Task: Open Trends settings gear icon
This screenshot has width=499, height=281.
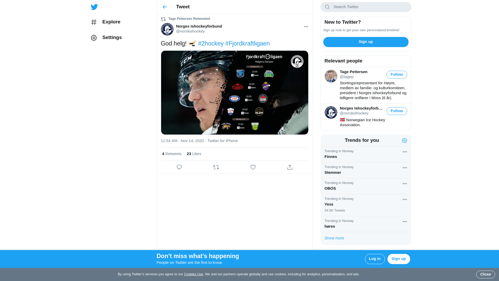Action: [404, 140]
